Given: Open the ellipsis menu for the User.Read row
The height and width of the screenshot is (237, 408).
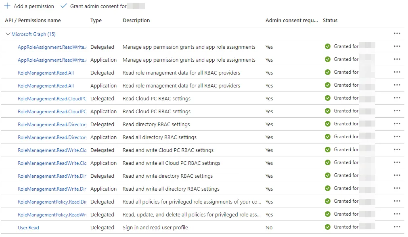Looking at the screenshot, I should tap(397, 227).
